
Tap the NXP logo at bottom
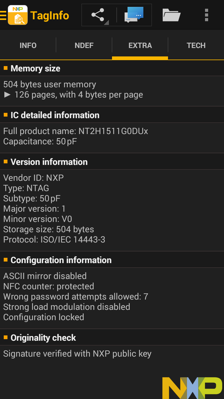click(x=192, y=387)
